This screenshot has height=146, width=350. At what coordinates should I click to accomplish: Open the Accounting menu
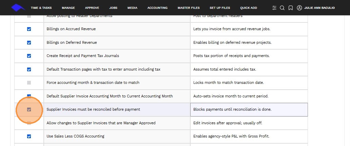[x=157, y=8]
